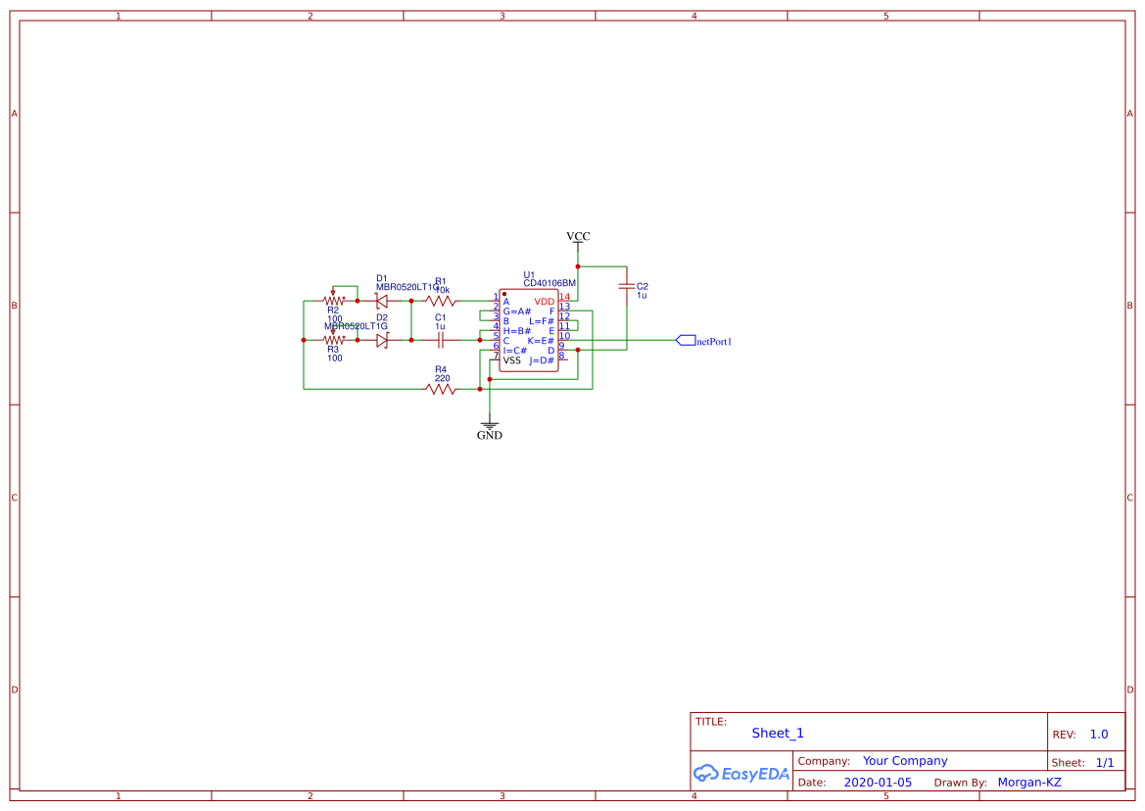The width and height of the screenshot is (1145, 811).
Task: Click the revision value 1.0
Action: click(1099, 735)
